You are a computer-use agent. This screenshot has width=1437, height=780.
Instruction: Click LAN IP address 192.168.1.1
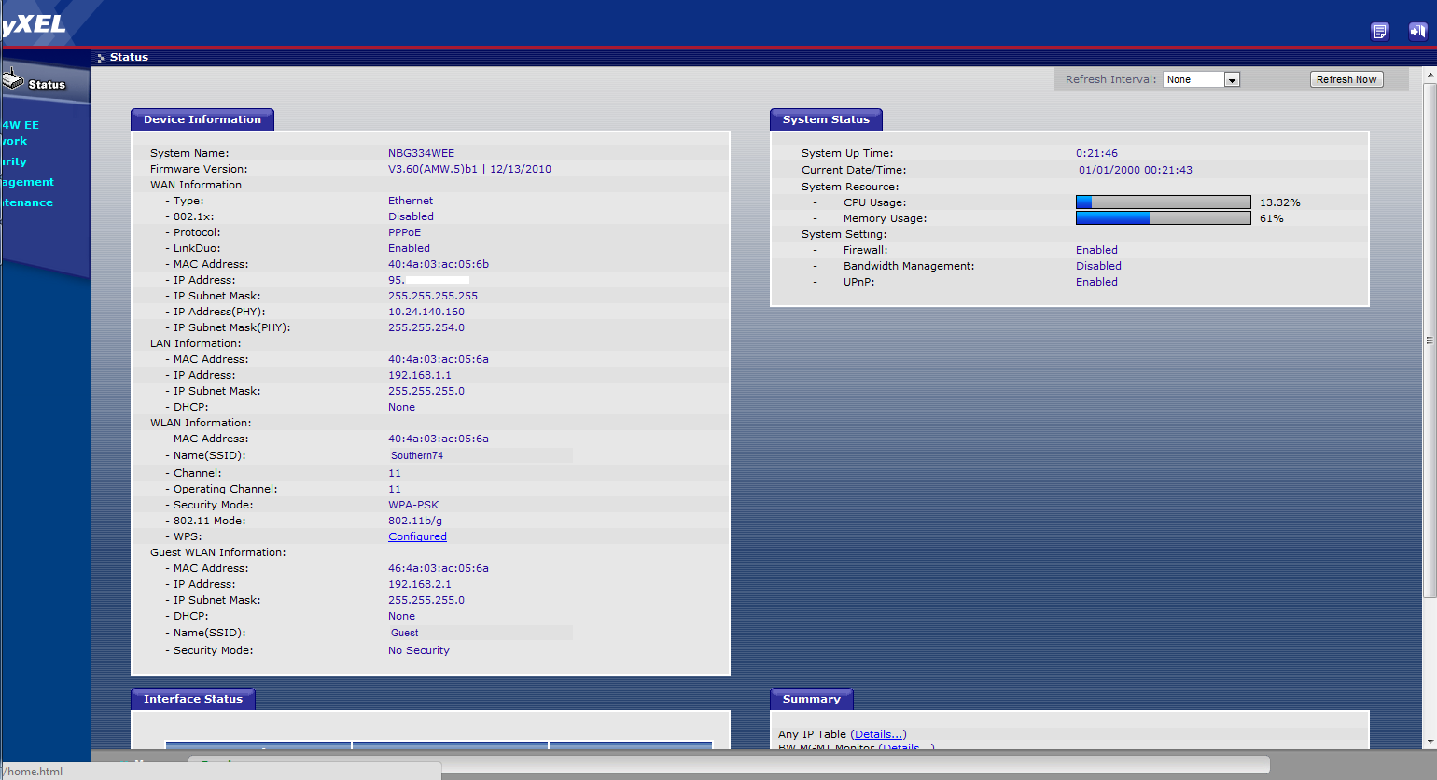(420, 375)
